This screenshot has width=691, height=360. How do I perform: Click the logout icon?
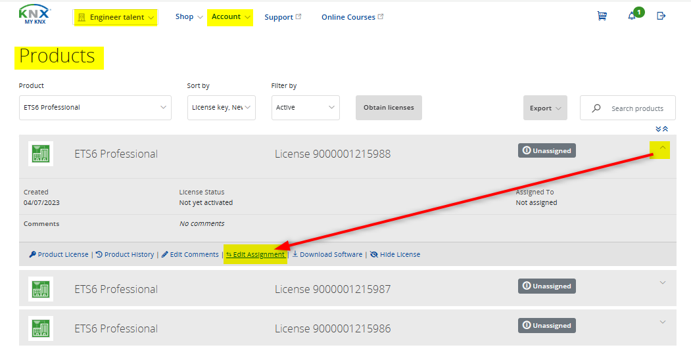661,16
